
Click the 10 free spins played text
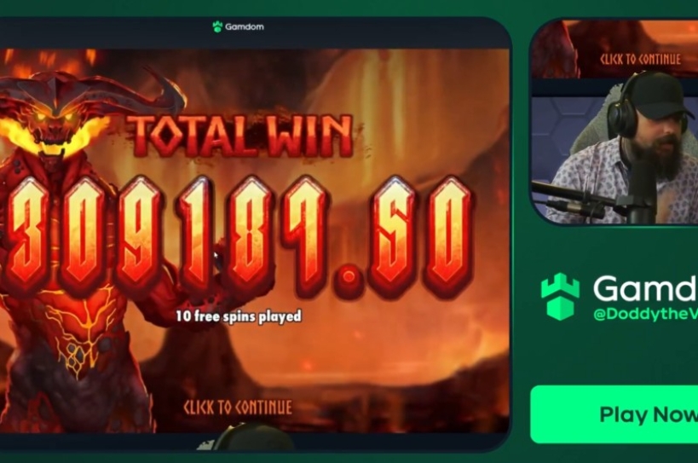click(x=239, y=316)
